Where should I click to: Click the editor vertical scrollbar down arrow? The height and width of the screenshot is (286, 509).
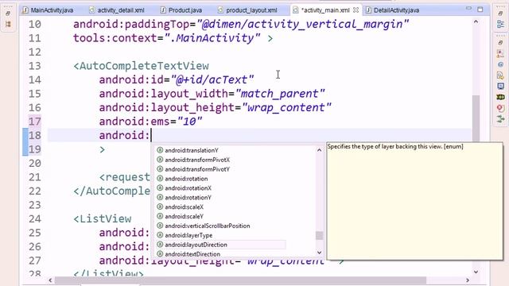[x=476, y=272]
